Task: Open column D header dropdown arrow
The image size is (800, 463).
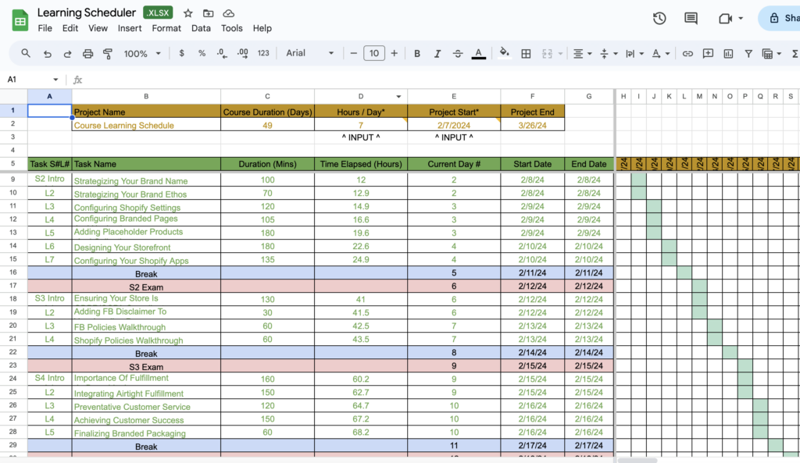Action: point(398,96)
